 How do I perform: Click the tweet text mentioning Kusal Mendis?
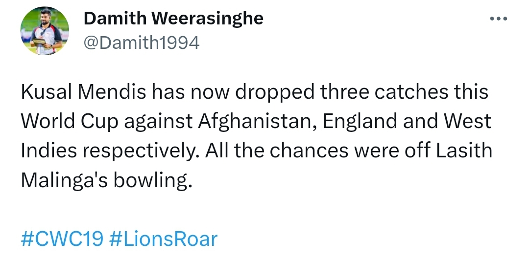256,136
